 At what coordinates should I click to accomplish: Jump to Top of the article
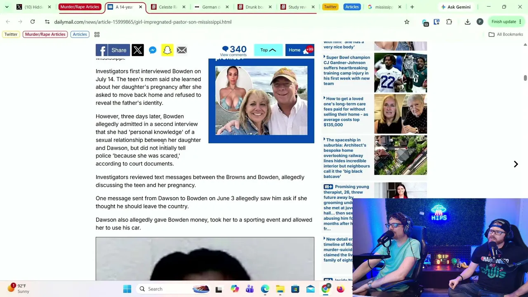point(268,50)
